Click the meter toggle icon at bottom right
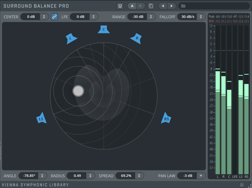252x188 pixels. coord(242,184)
